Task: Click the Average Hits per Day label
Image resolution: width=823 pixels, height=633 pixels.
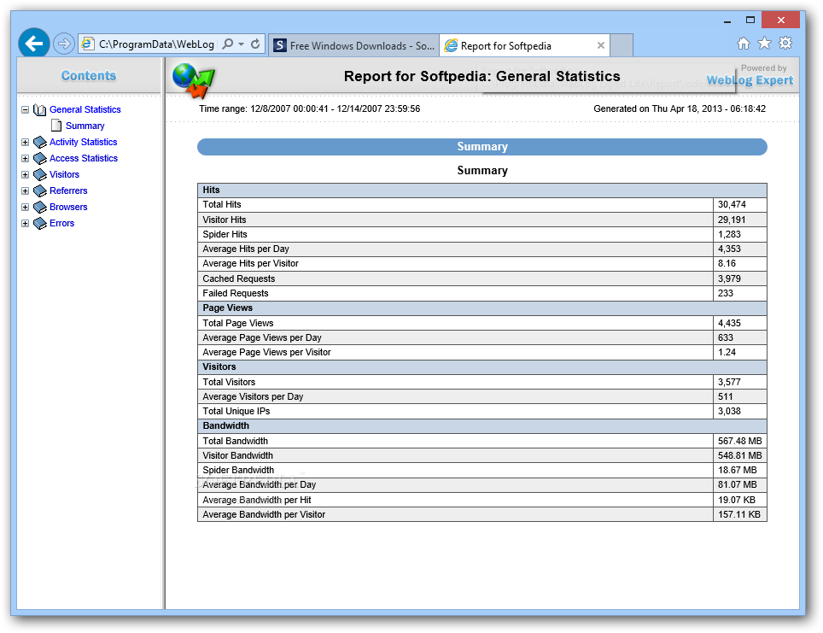Action: (246, 249)
